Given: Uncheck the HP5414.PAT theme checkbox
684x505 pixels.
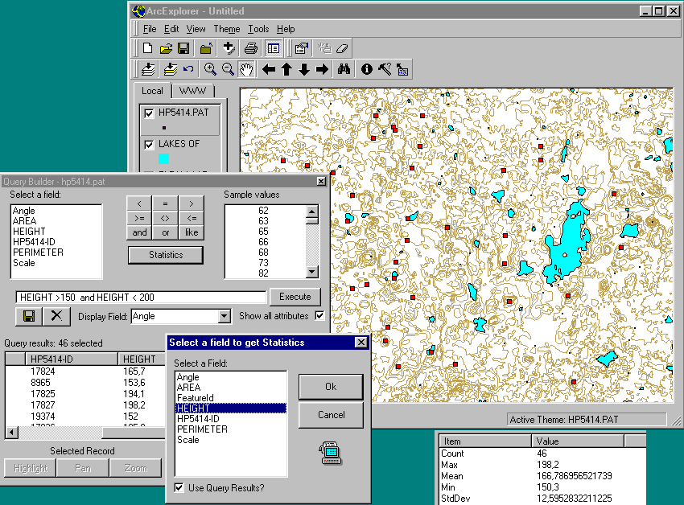Looking at the screenshot, I should pyautogui.click(x=148, y=113).
